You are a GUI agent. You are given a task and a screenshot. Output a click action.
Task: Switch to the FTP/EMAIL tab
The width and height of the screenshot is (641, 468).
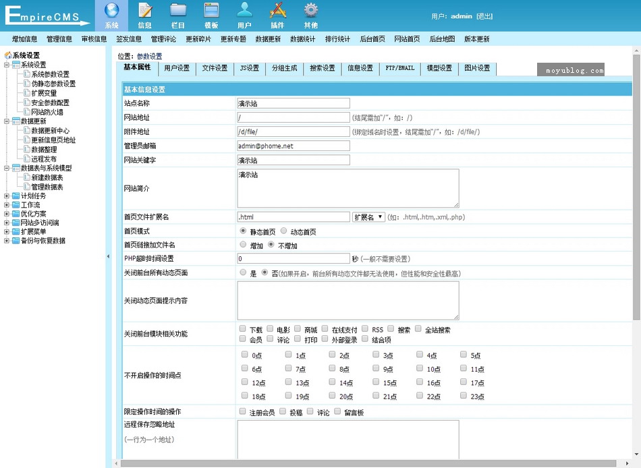(400, 69)
